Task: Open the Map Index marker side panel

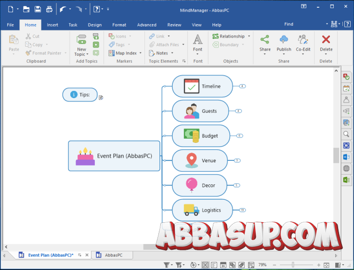Action: coord(346,77)
